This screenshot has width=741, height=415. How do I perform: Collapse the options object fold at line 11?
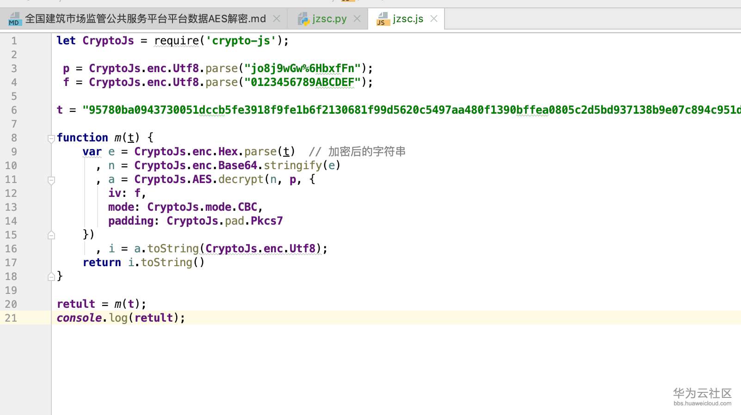pos(51,180)
